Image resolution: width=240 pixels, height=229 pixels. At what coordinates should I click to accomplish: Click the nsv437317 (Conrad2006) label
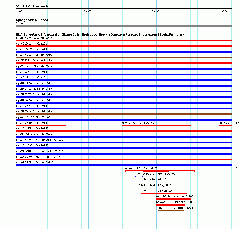point(143,168)
